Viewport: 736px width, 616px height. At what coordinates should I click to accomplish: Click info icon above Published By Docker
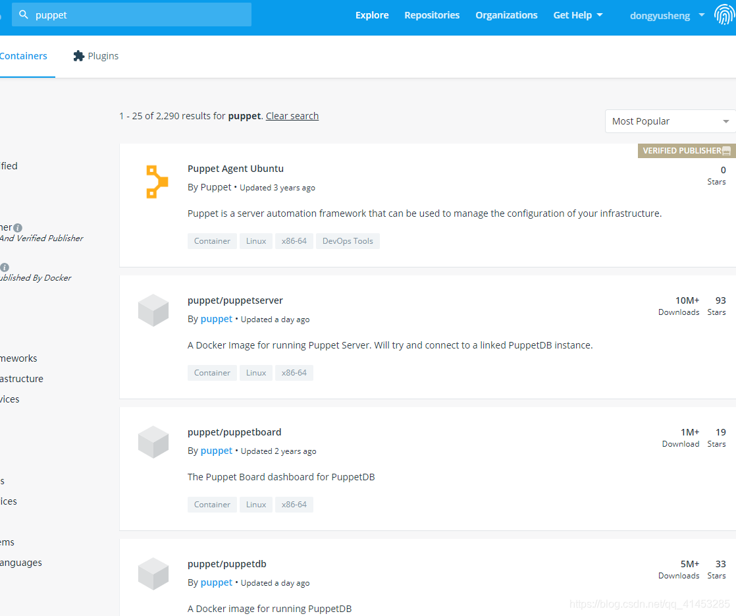point(4,267)
